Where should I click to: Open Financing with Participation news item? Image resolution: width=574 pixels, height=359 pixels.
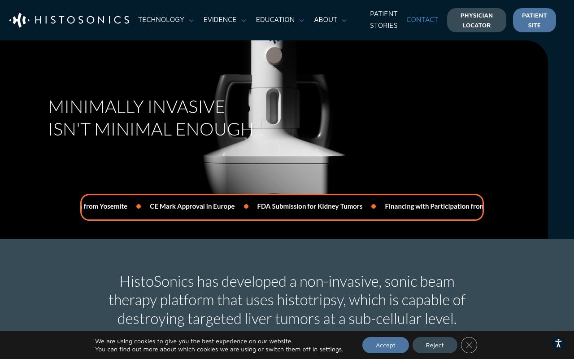pyautogui.click(x=434, y=206)
